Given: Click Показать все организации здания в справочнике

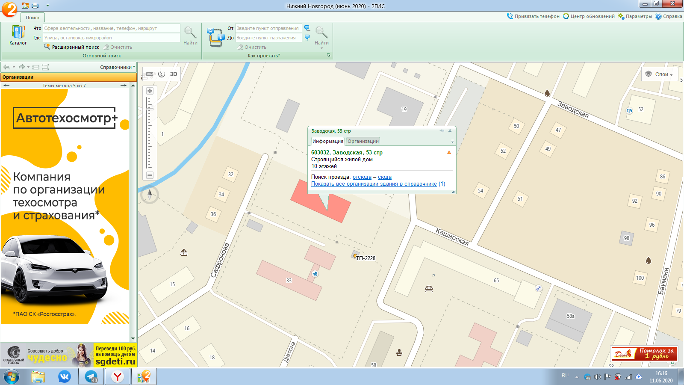Looking at the screenshot, I should (x=374, y=184).
